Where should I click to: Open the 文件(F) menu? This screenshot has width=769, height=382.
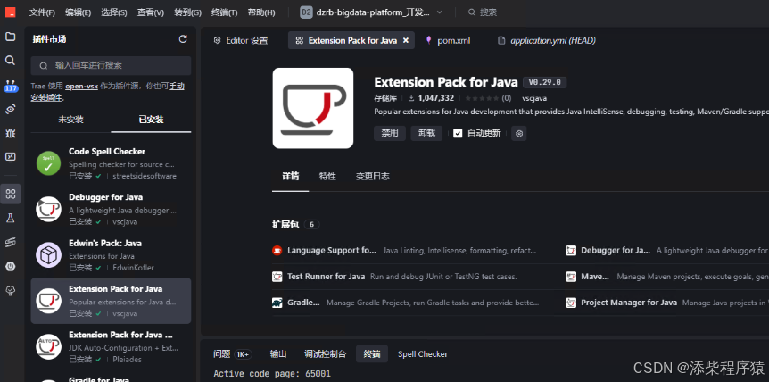point(42,12)
